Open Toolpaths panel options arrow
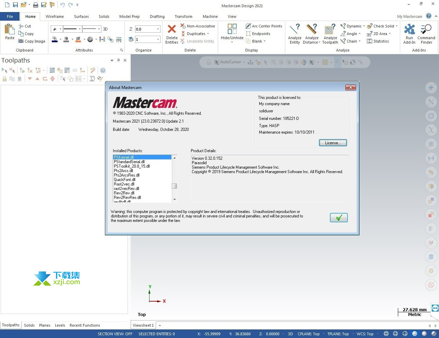 pyautogui.click(x=112, y=60)
